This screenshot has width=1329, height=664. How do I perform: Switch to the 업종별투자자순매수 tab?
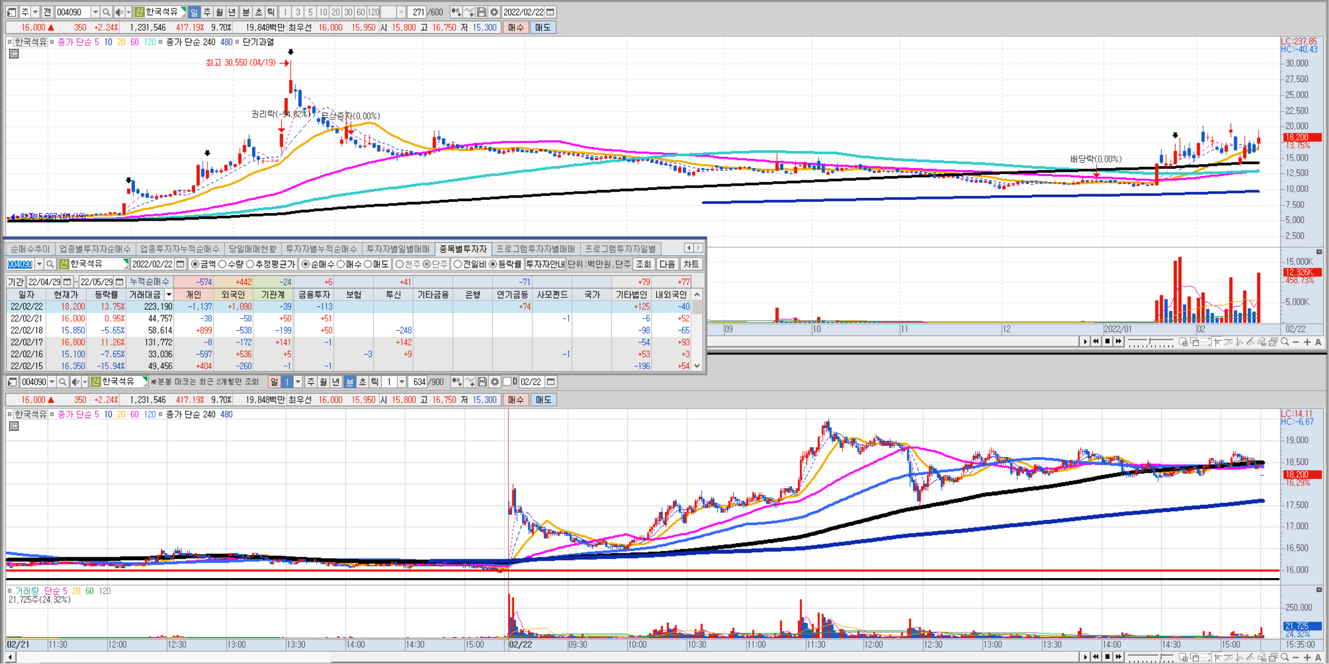(x=95, y=249)
